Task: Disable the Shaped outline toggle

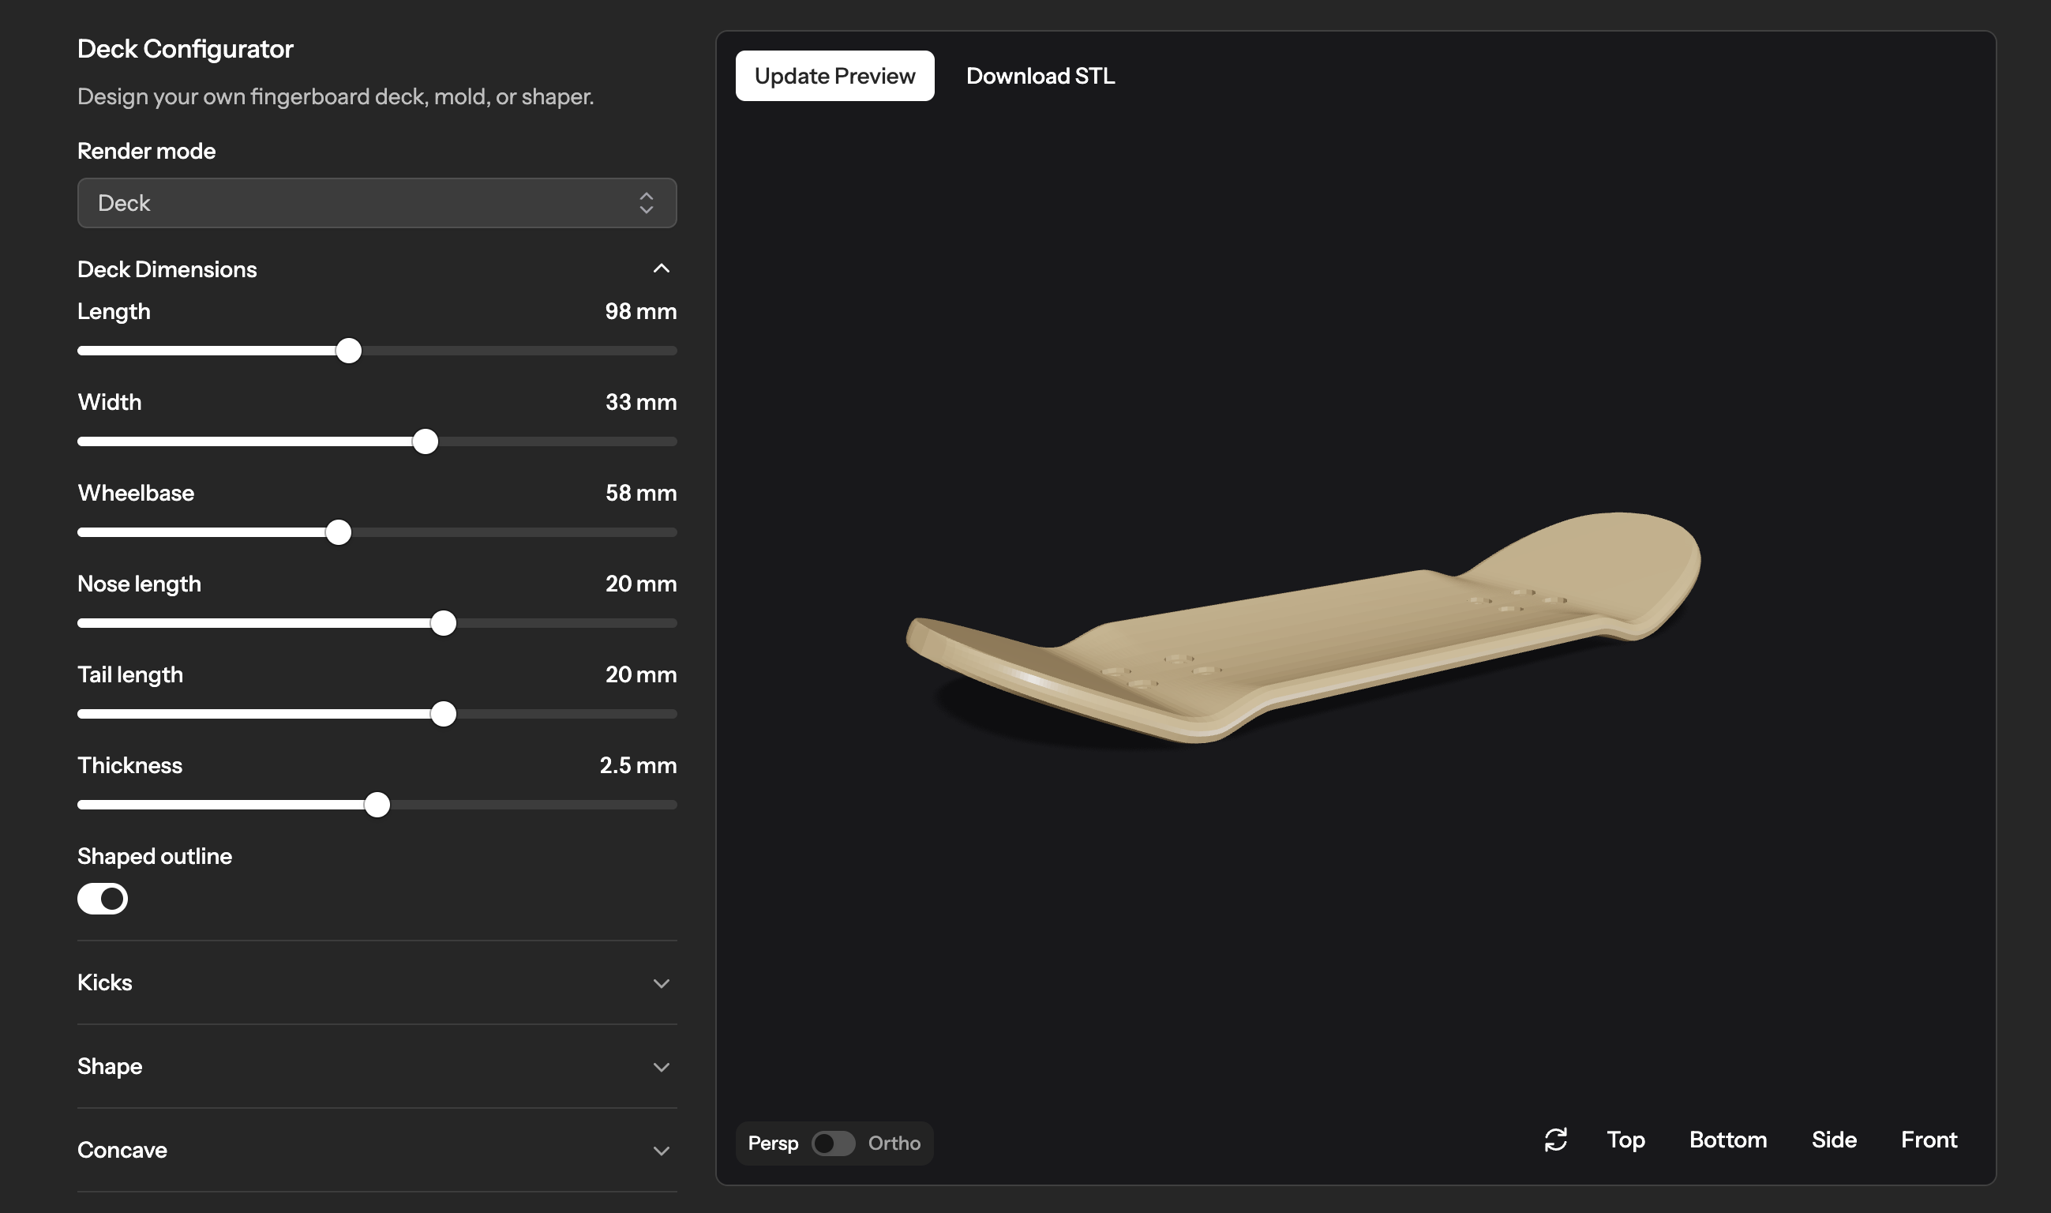Action: 102,899
